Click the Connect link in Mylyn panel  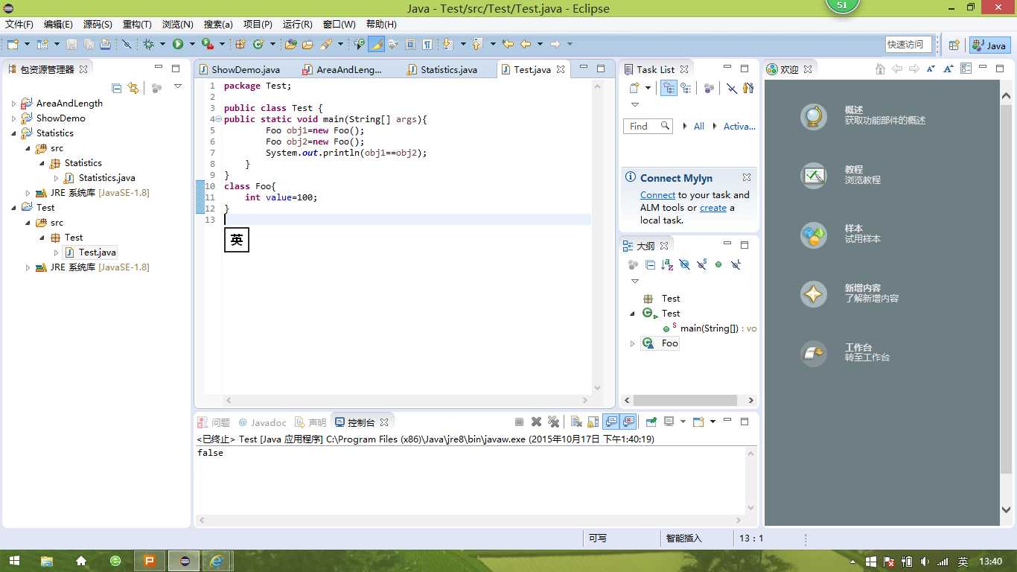(657, 195)
